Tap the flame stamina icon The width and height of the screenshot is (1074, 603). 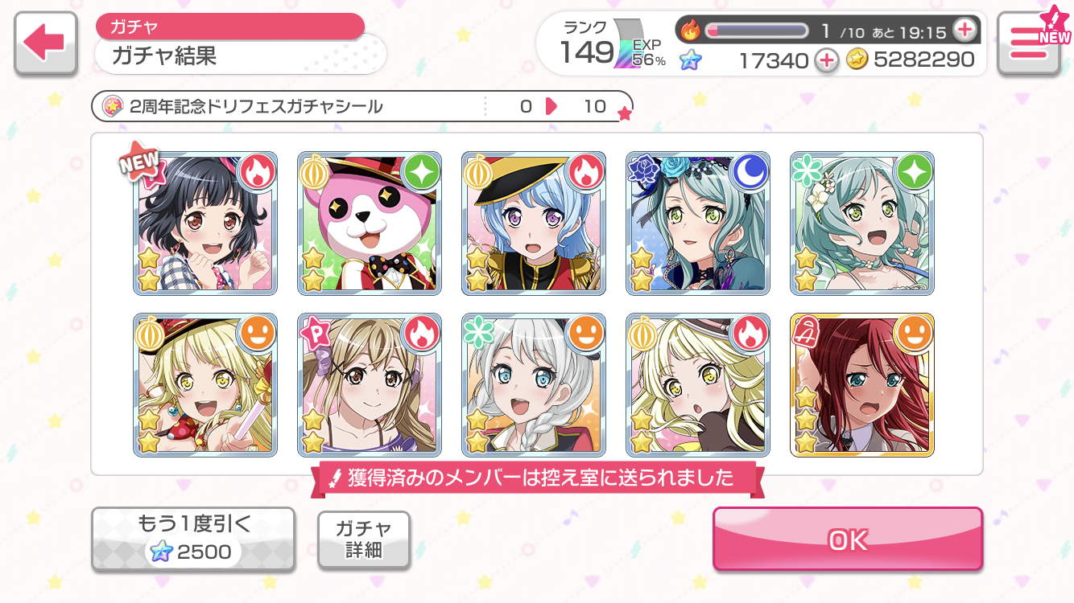(691, 31)
